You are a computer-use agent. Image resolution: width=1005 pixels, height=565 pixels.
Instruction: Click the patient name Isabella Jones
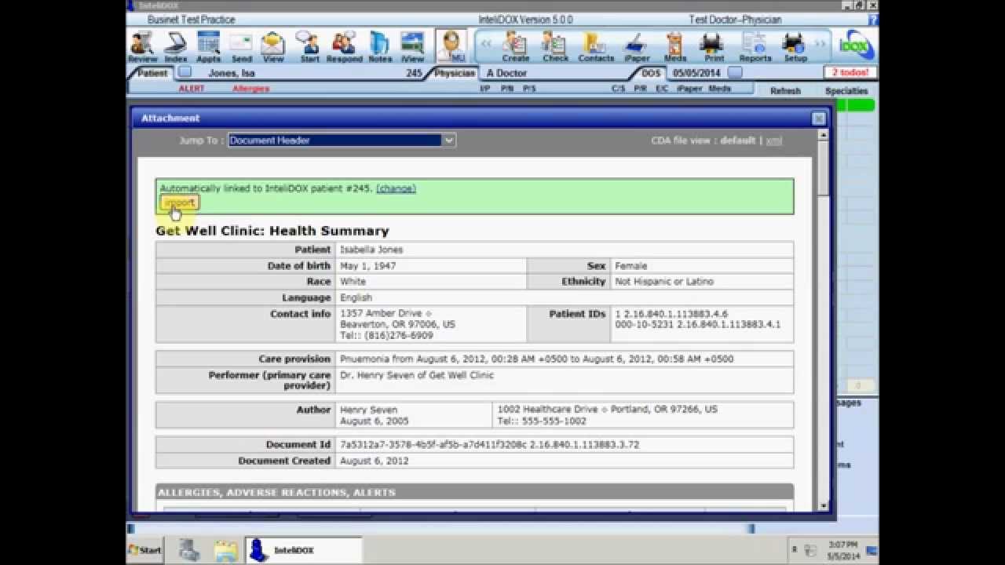(371, 250)
